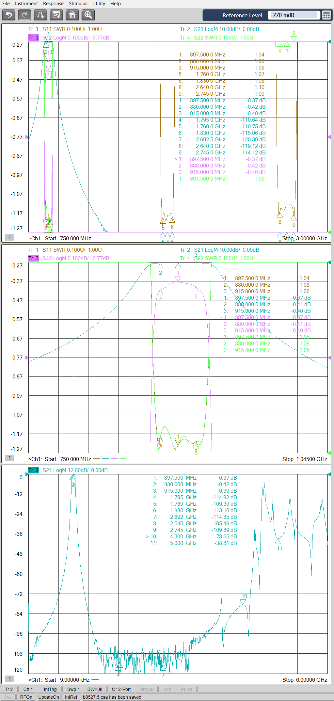Click the BW=3k status button
The image size is (334, 701).
[x=95, y=689]
